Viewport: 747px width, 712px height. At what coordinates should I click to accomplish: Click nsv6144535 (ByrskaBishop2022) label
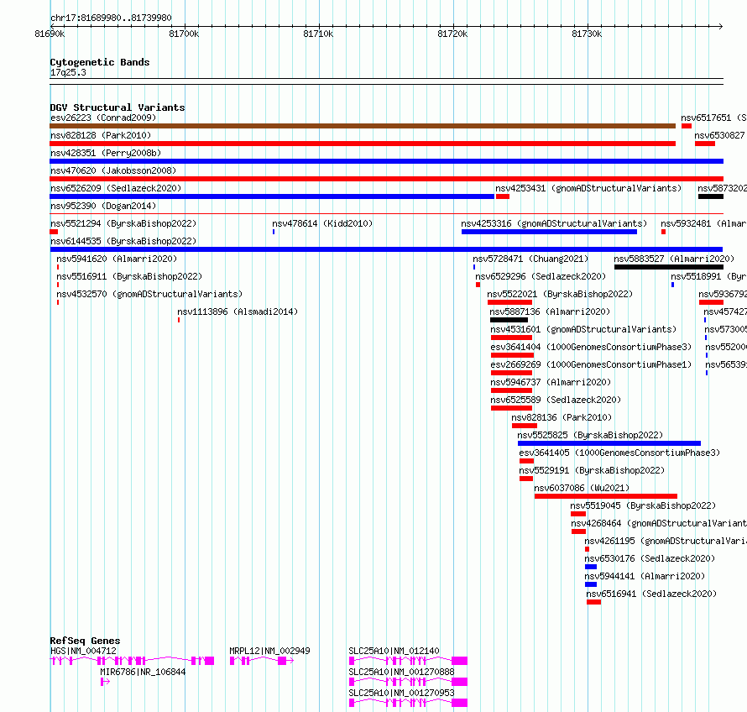tap(123, 241)
